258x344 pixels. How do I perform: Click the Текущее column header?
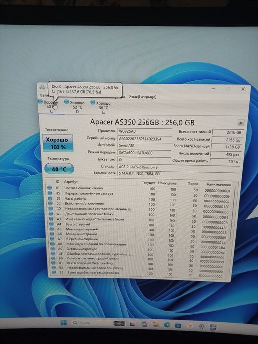point(148,183)
